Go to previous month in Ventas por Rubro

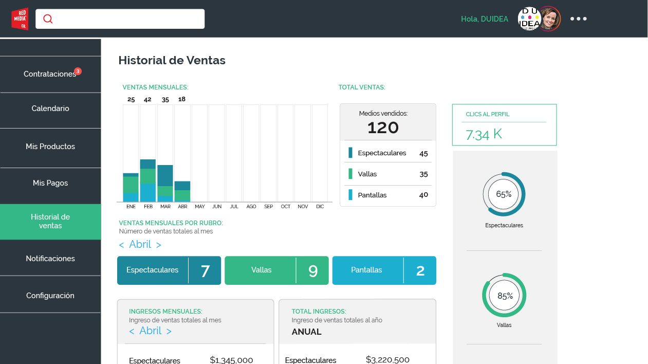122,245
